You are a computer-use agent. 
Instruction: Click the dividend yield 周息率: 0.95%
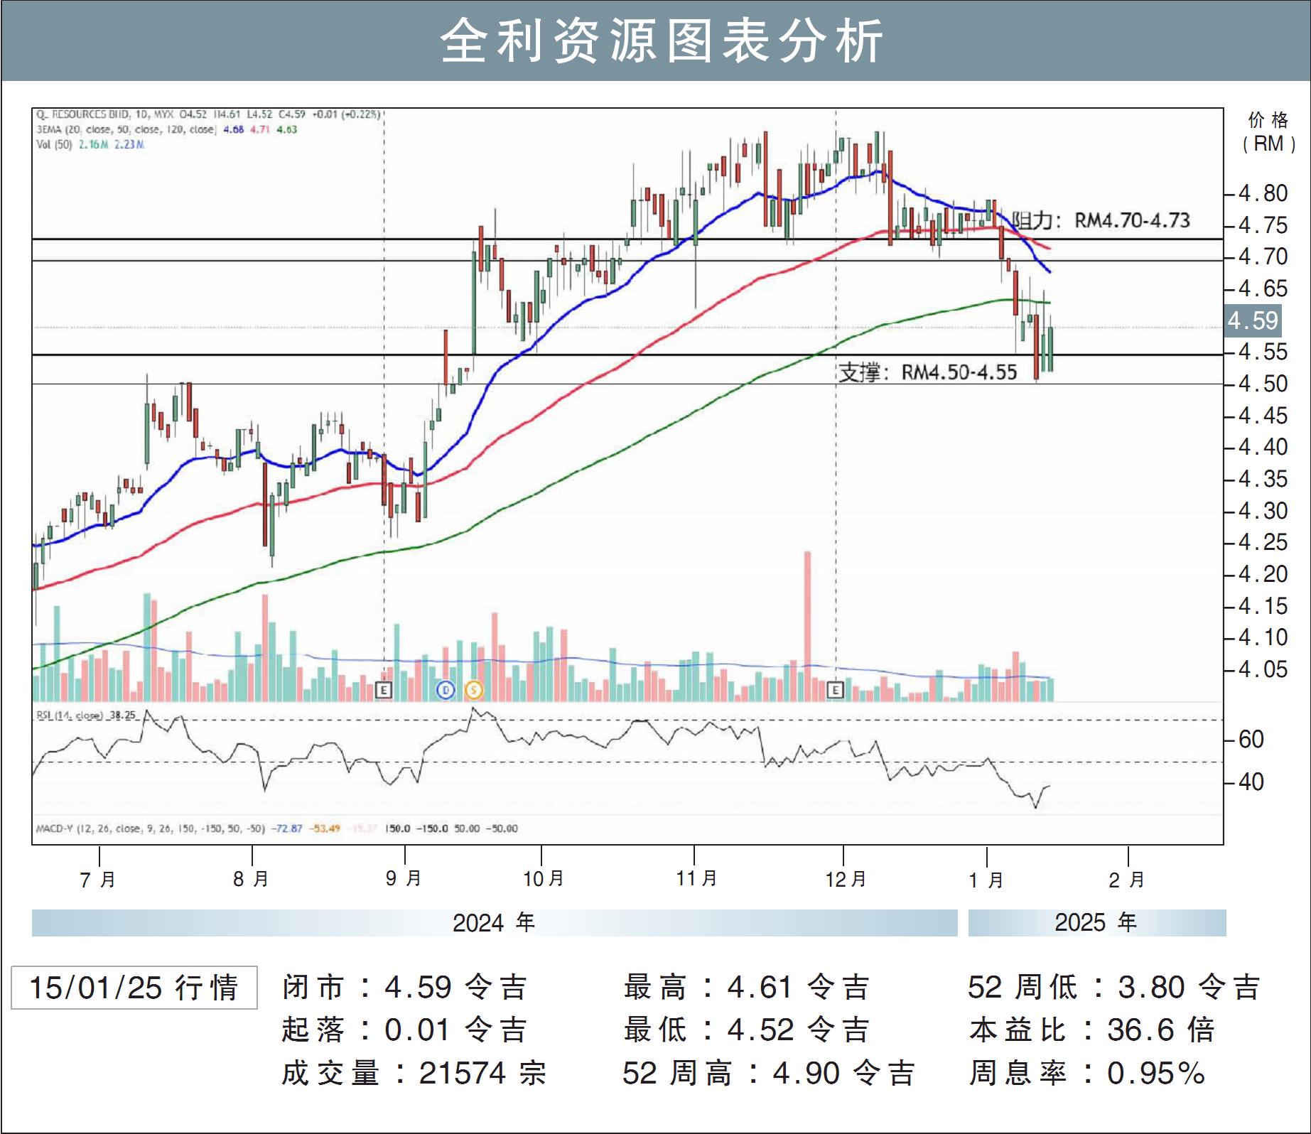(x=1088, y=1073)
